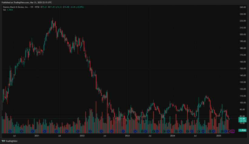The height and width of the screenshot is (144, 249).
Task: Click the 2023 label on time axis
Action: pyautogui.click(x=127, y=136)
